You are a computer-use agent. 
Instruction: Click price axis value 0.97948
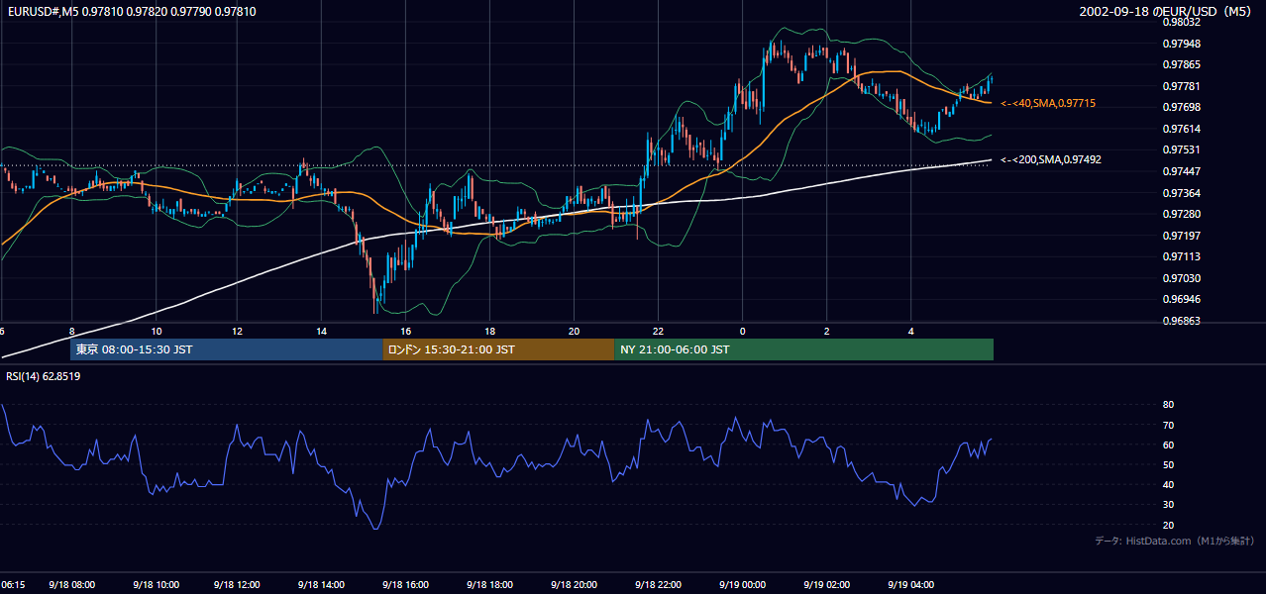click(1182, 44)
